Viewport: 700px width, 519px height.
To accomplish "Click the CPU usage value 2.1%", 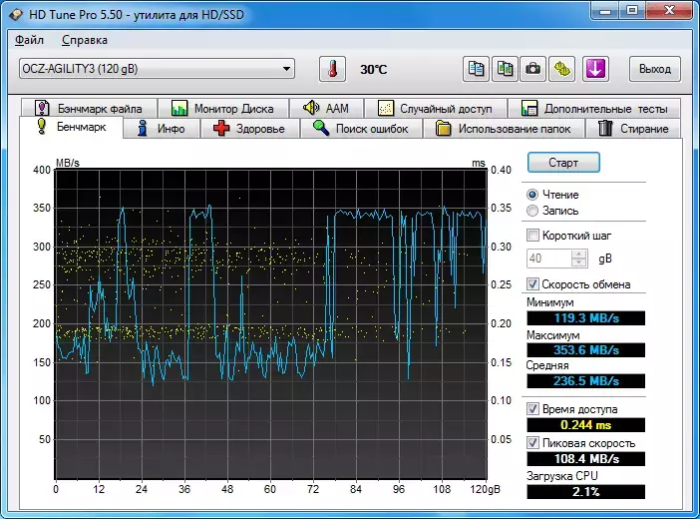I will pos(586,492).
